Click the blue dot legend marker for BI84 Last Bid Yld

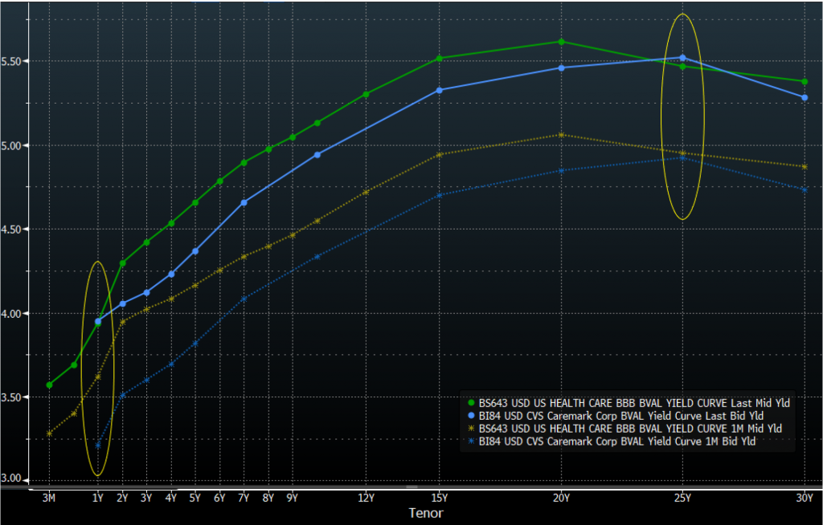pyautogui.click(x=471, y=415)
